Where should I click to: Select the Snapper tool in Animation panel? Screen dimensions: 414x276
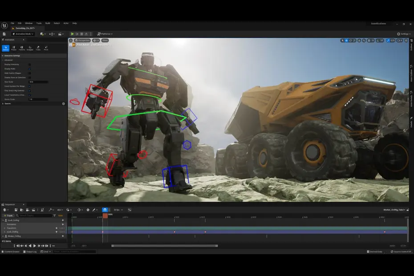tap(30, 48)
